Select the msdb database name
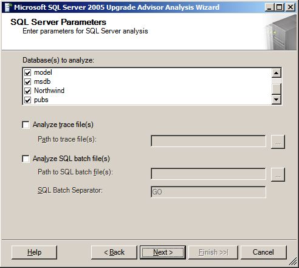 42,81
